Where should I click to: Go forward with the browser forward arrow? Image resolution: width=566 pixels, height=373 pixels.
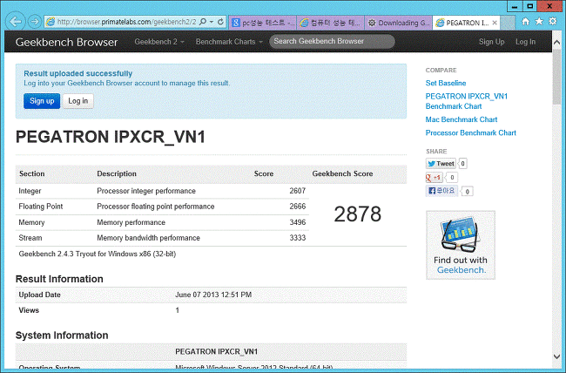click(x=35, y=22)
